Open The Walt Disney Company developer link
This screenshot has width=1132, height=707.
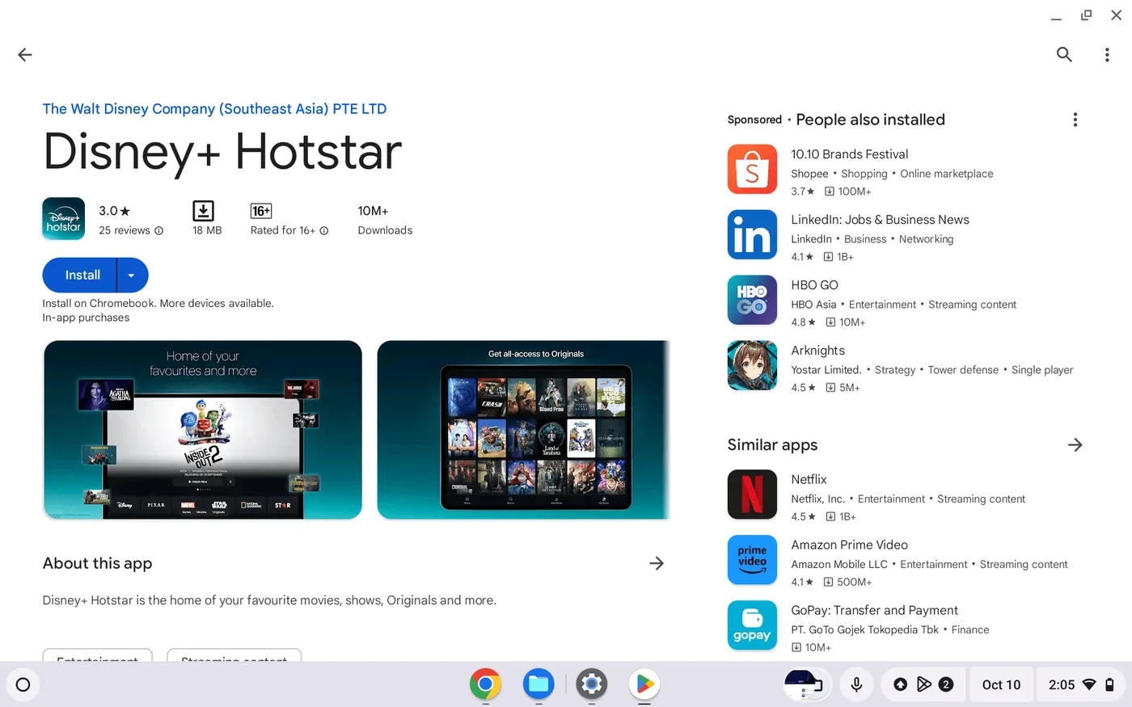[x=214, y=109]
